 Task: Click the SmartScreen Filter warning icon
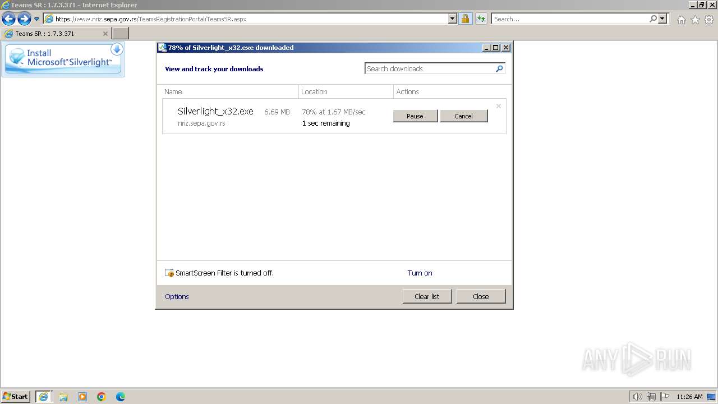click(169, 273)
